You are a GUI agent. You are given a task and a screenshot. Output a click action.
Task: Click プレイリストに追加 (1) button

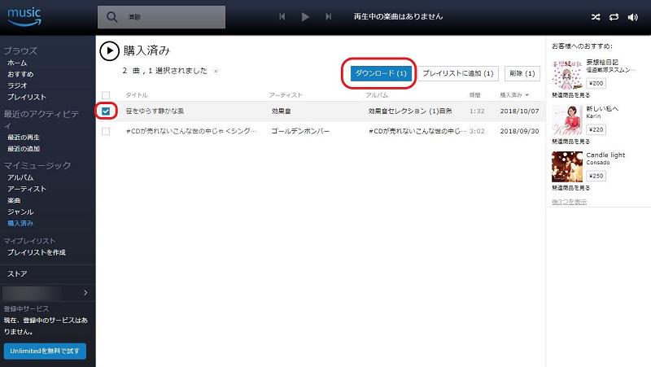click(458, 73)
